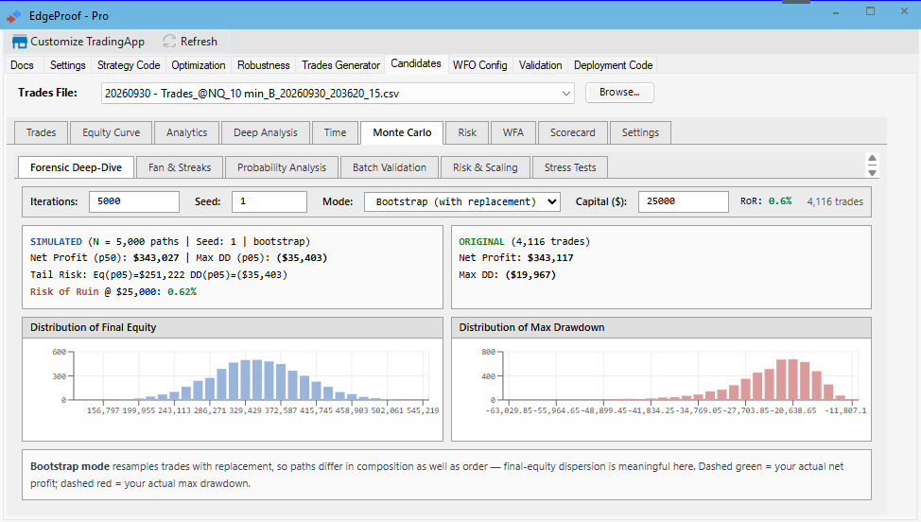This screenshot has width=921, height=522.
Task: Click Tail Risk Eq(p05)=$251,222 line
Action: tap(159, 275)
